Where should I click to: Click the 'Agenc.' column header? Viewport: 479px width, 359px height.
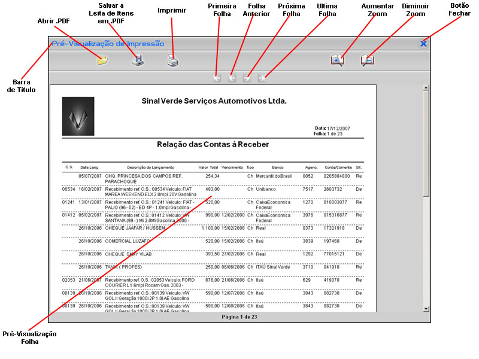(311, 168)
